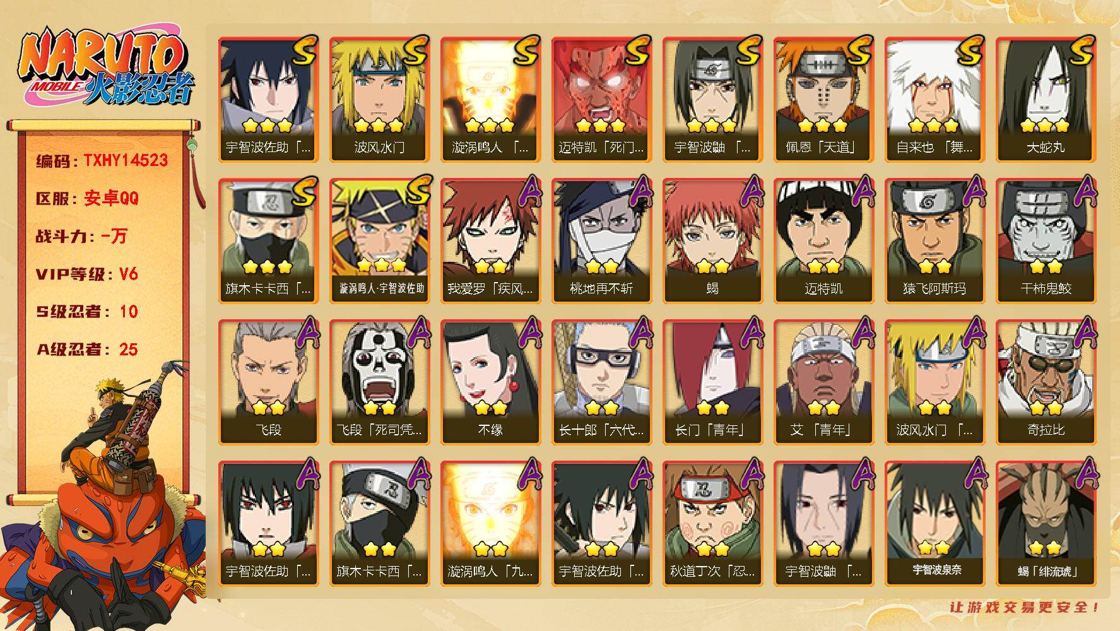Choose the 艾「青年」 ninja card
1120x631 pixels.
823,382
